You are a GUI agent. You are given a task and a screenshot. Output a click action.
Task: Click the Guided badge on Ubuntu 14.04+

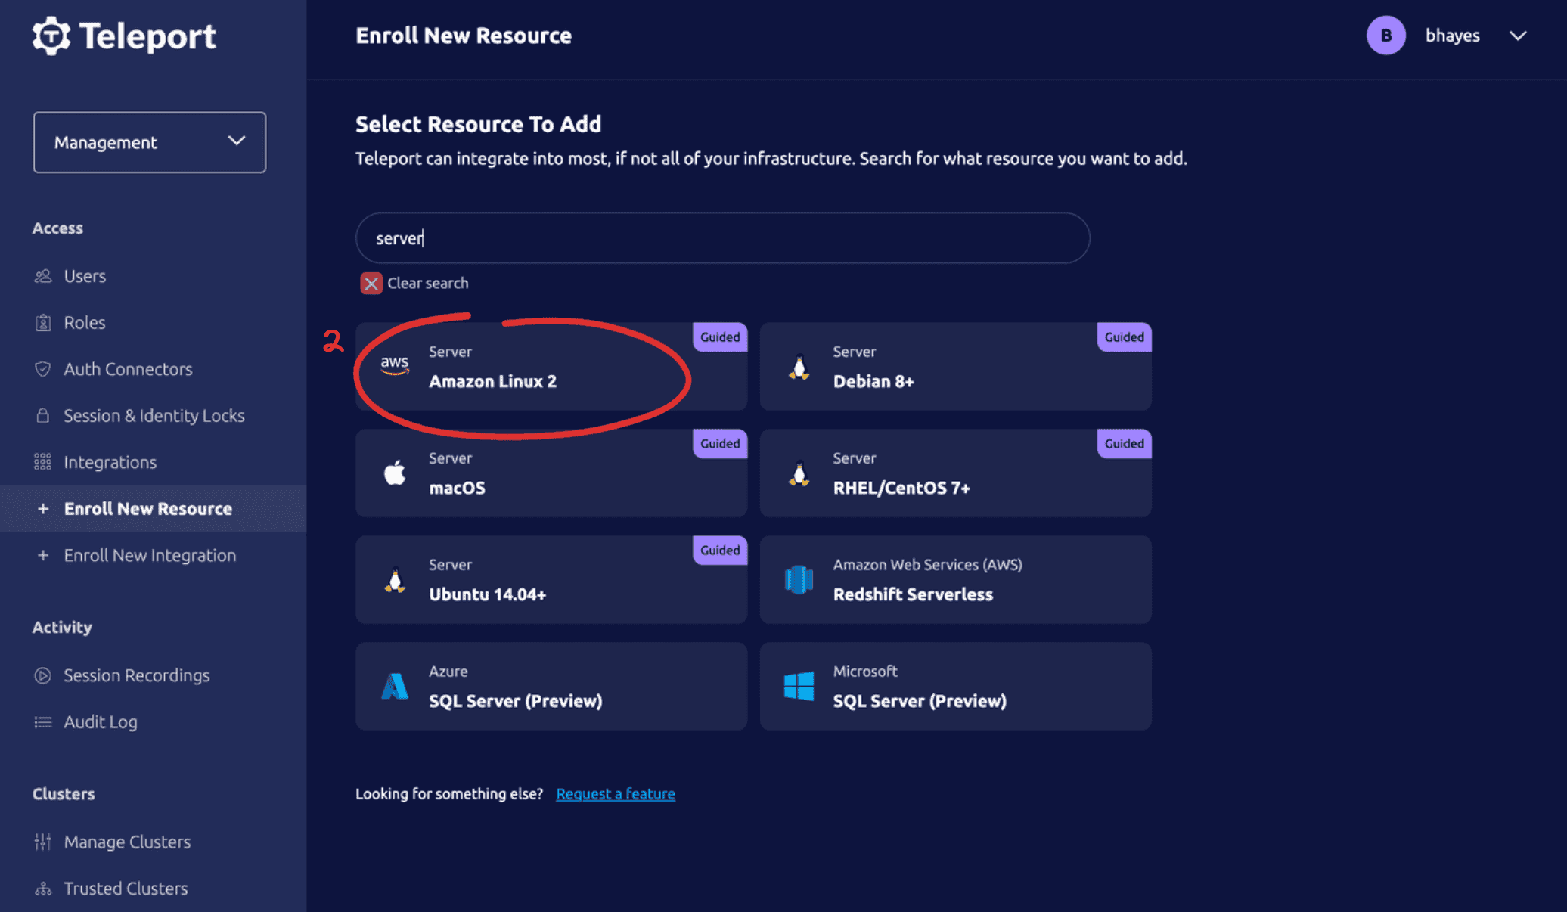(x=720, y=551)
